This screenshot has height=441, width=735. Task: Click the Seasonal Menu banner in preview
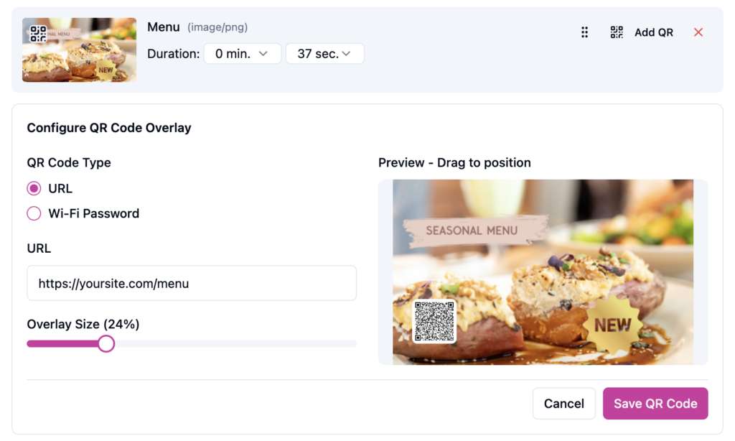pos(471,231)
